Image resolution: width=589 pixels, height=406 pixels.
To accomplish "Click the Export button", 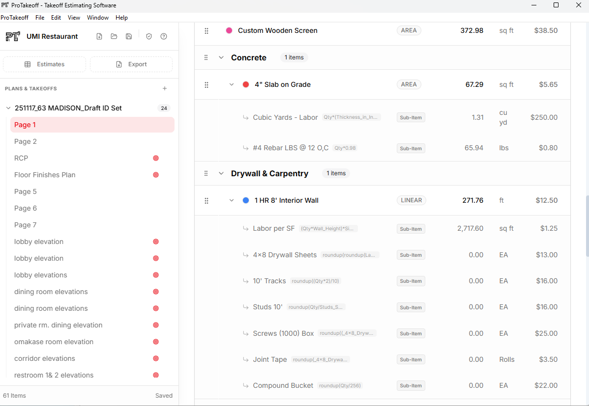I will point(131,64).
